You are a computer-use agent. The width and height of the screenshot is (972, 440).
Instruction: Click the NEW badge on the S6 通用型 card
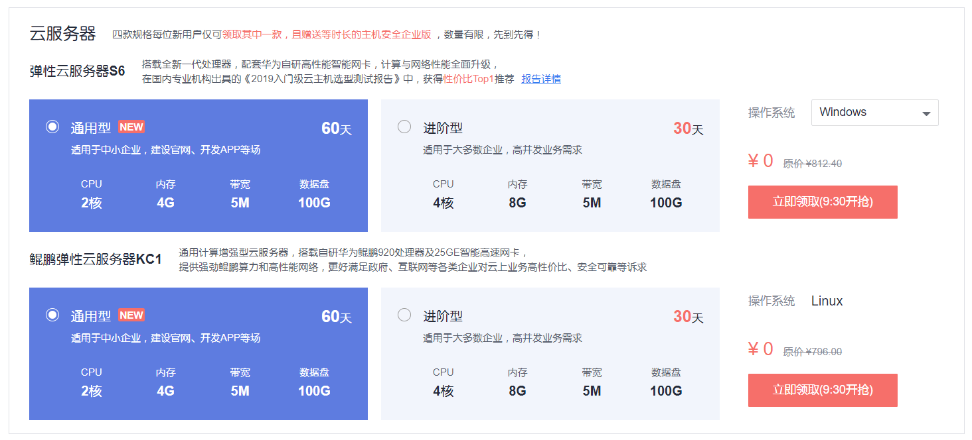tap(131, 127)
